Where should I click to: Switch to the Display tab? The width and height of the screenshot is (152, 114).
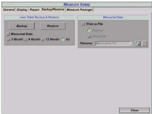click(x=22, y=10)
